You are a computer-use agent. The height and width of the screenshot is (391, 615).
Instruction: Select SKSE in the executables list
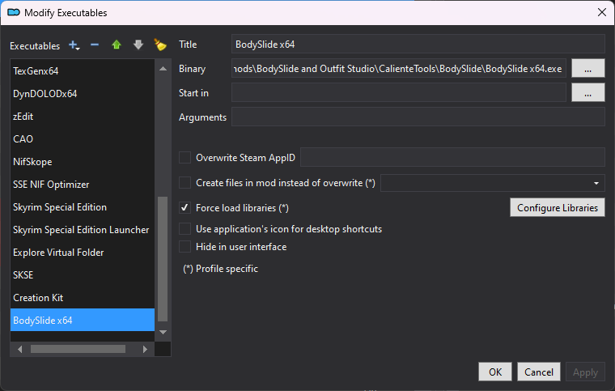pos(23,275)
